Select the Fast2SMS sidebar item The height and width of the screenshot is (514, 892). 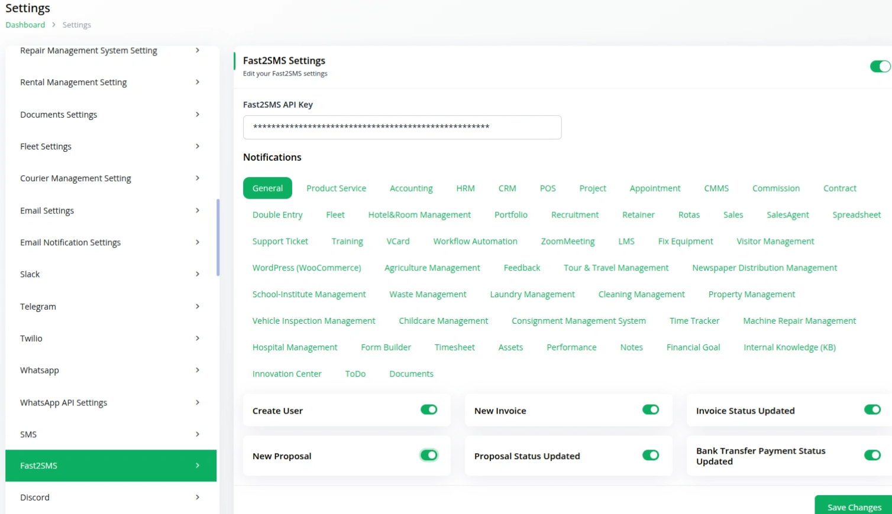click(111, 466)
